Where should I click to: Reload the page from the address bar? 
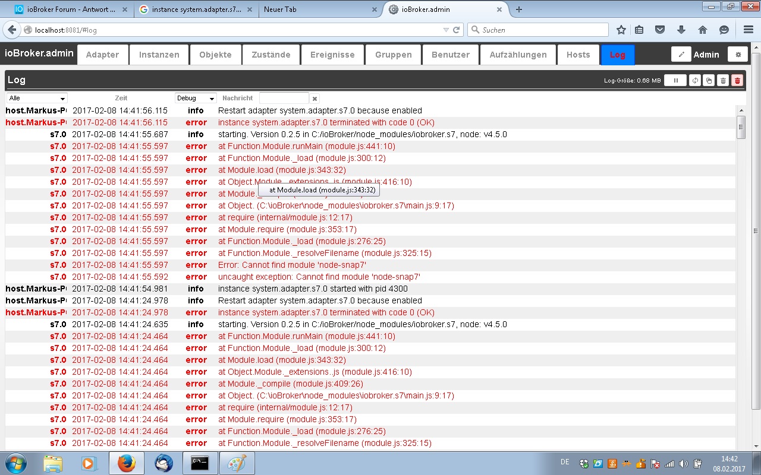[x=457, y=30]
